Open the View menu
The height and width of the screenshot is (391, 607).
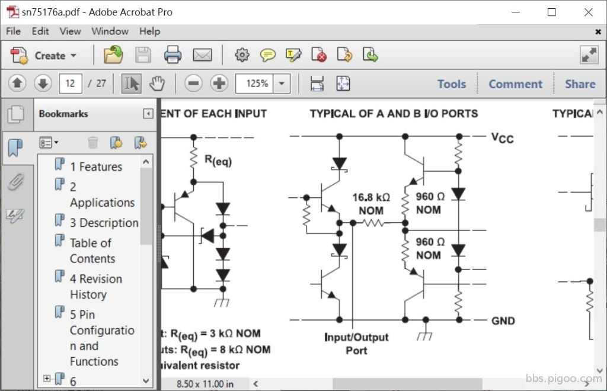[x=70, y=31]
